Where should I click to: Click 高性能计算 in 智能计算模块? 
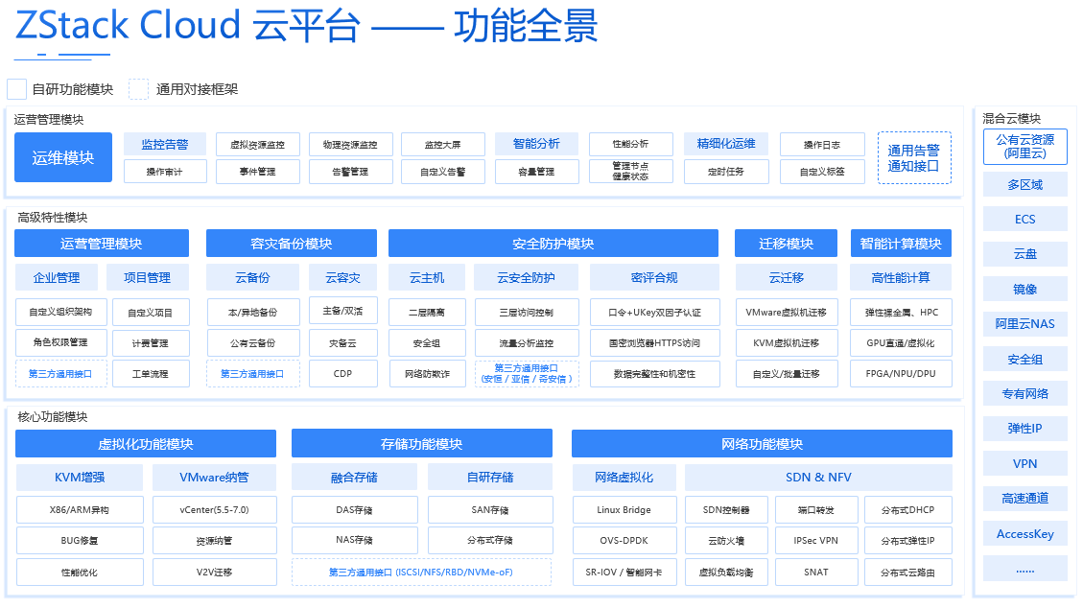[x=899, y=276]
